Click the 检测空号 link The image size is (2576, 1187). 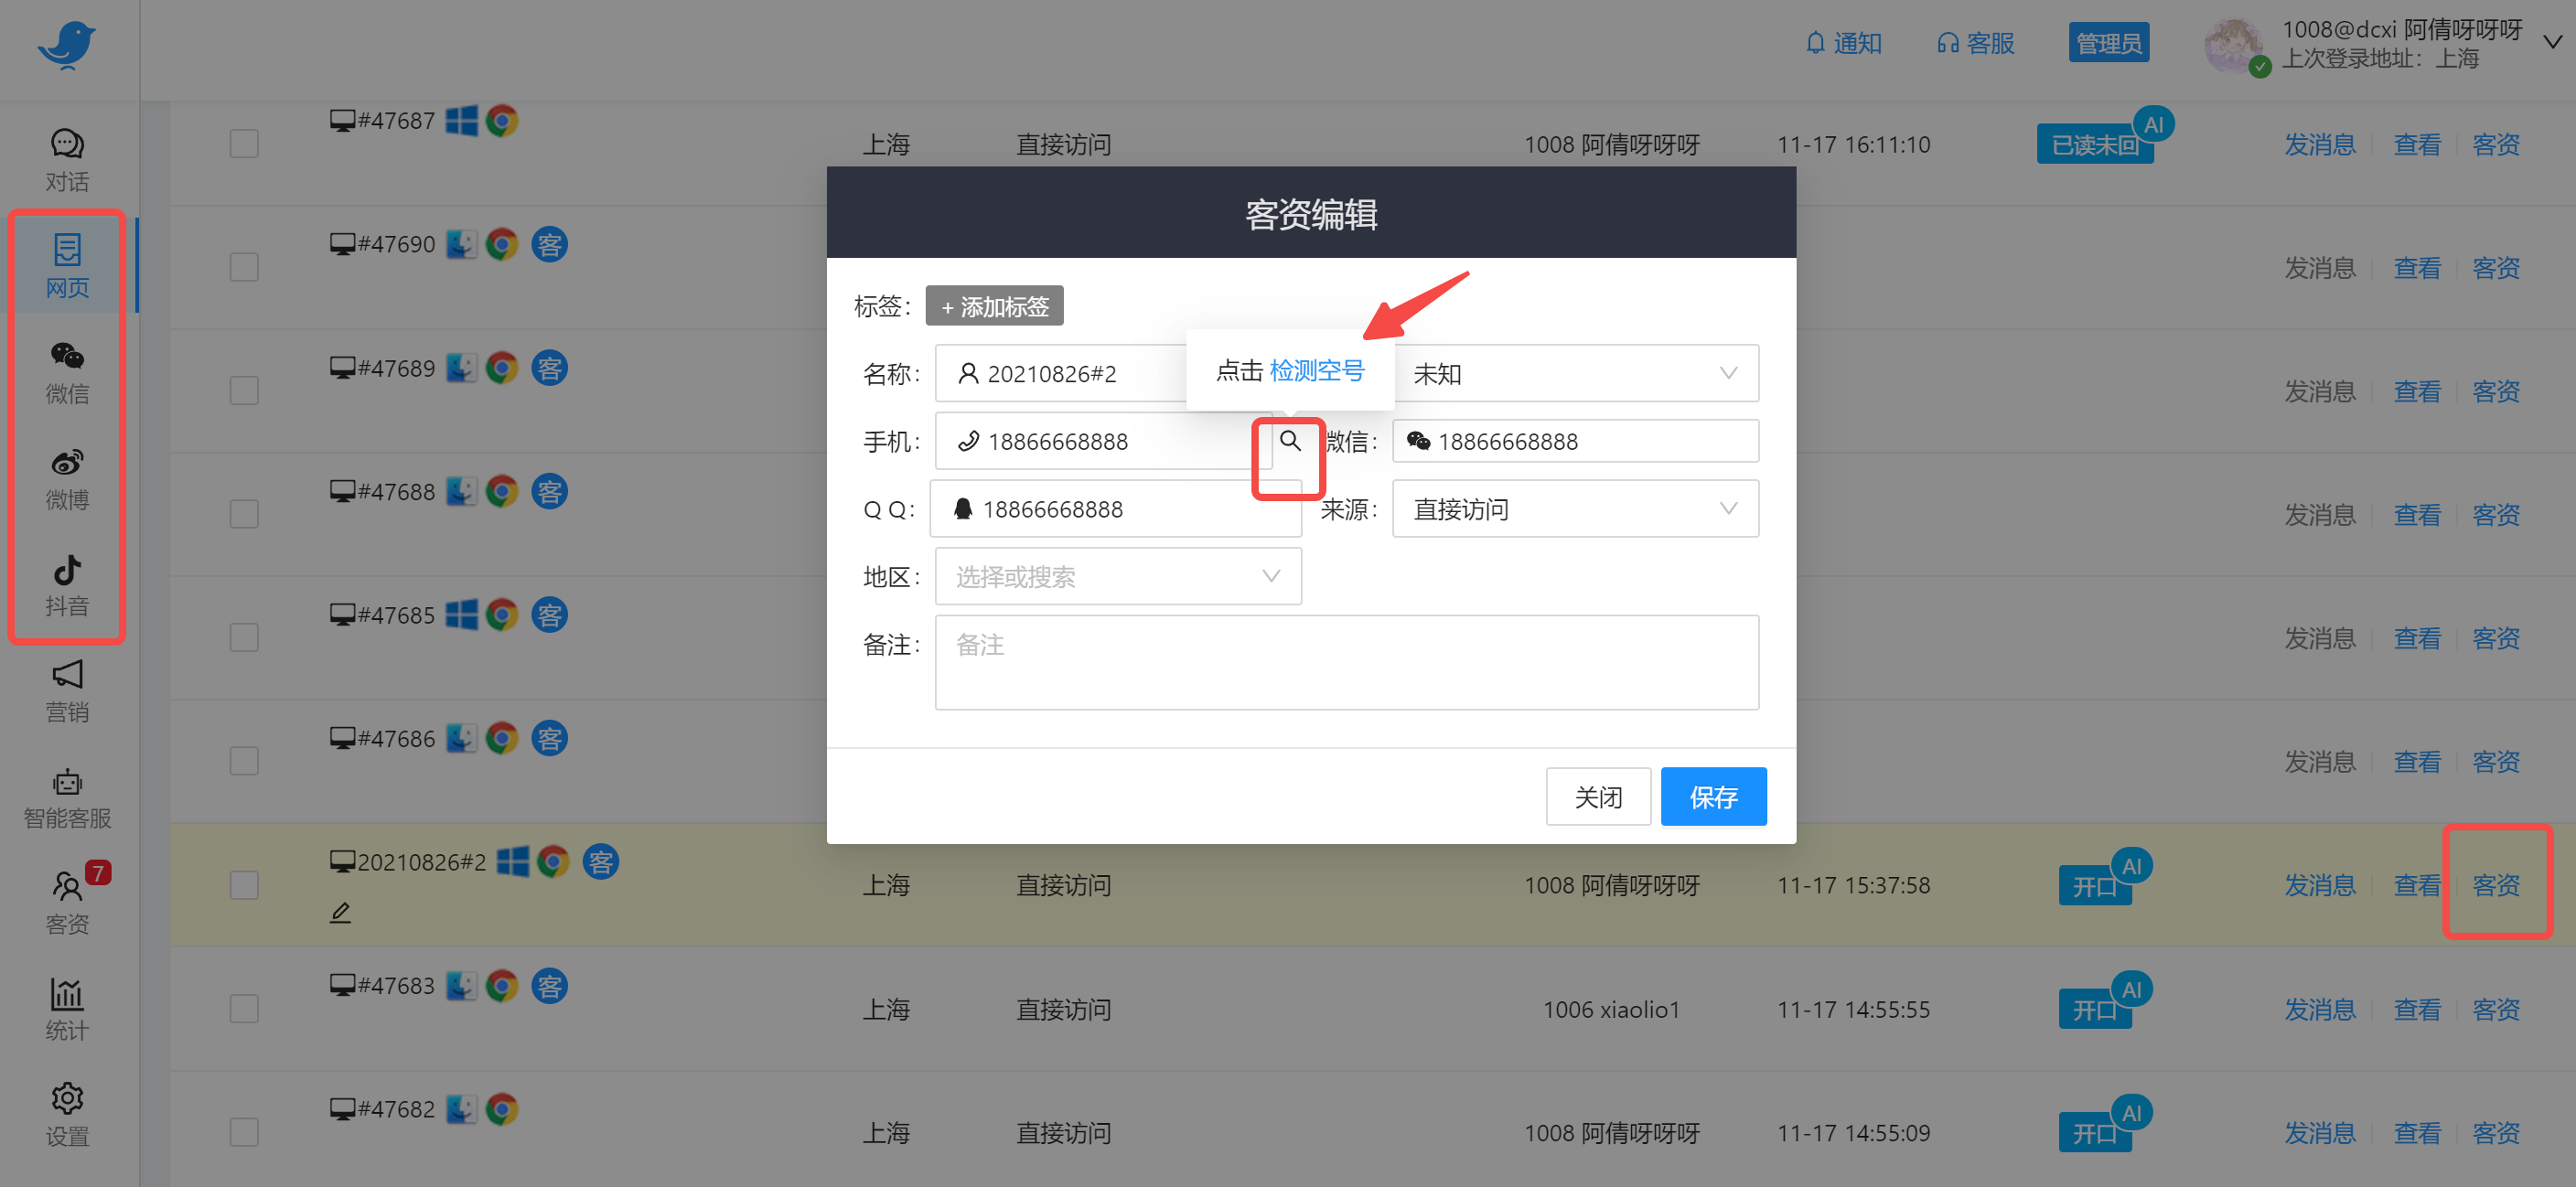1317,369
